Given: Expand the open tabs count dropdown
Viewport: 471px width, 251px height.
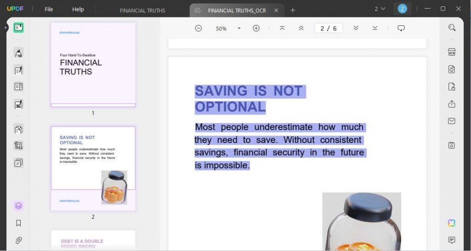Looking at the screenshot, I should pos(380,9).
